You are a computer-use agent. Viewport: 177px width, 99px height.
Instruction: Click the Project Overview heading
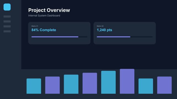pyautogui.click(x=49, y=10)
